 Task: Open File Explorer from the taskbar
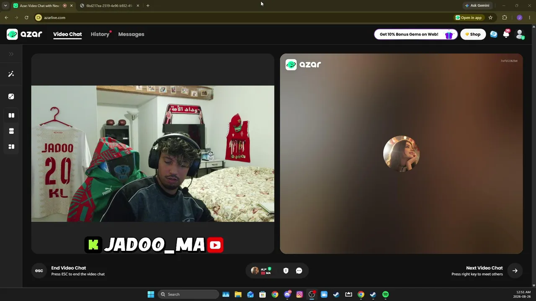(238, 294)
